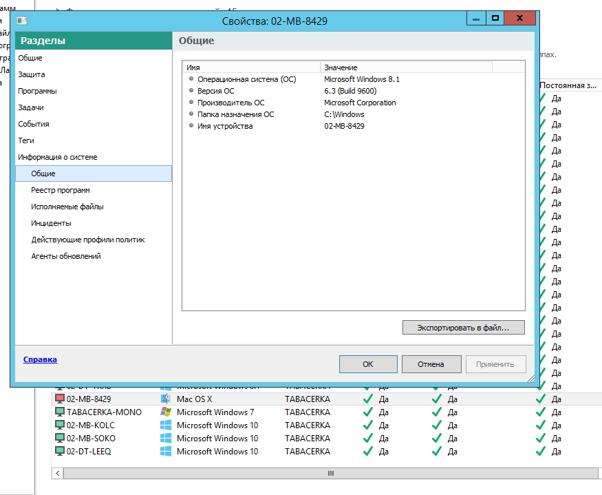
Task: Click the left scroll arrow of device list
Action: (58, 473)
